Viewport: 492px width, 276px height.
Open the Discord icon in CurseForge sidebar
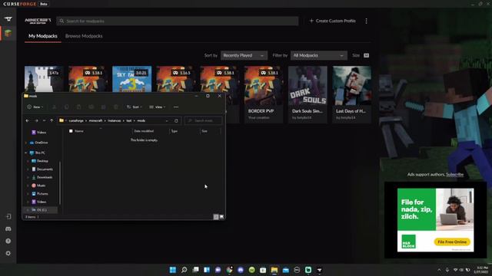[8, 228]
